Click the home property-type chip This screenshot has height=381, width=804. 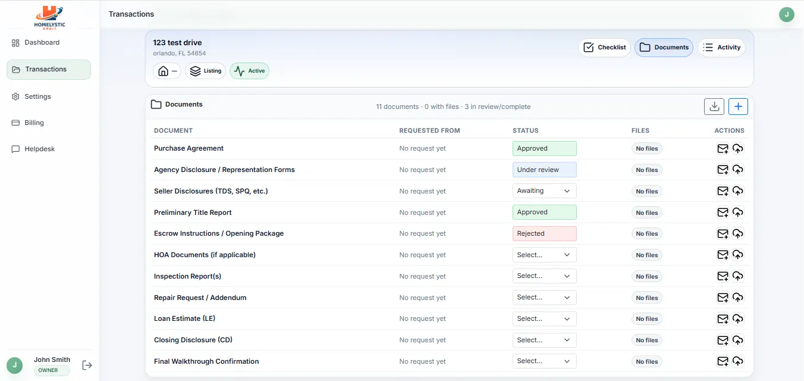coord(167,70)
